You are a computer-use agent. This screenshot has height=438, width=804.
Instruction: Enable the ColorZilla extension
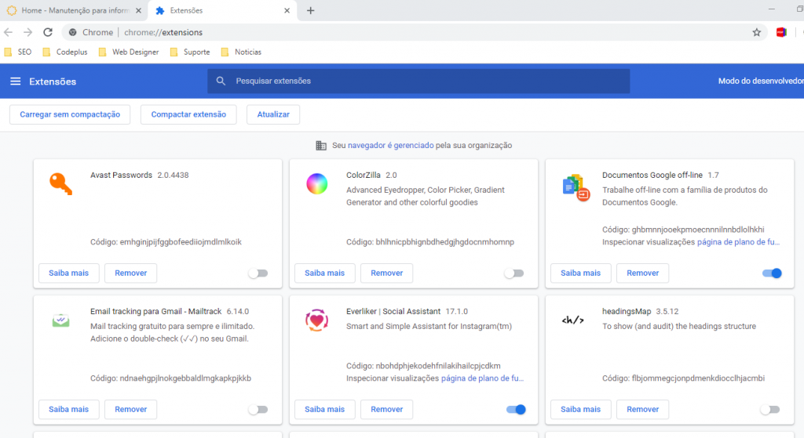tap(514, 273)
